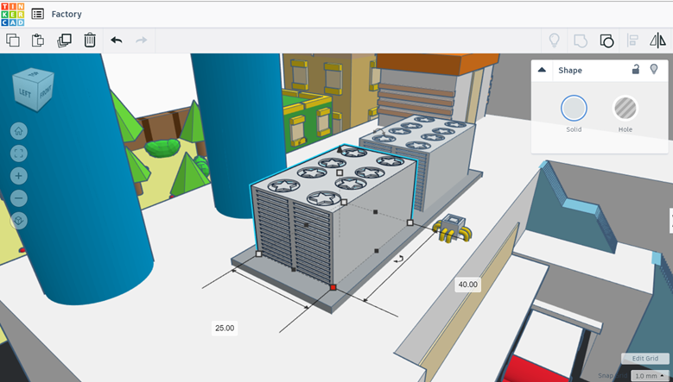Click the 25.00 dimension value
This screenshot has height=382, width=673.
[225, 328]
